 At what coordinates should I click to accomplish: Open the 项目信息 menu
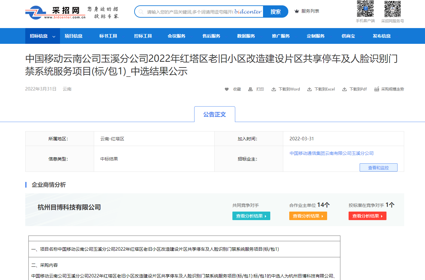74,36
